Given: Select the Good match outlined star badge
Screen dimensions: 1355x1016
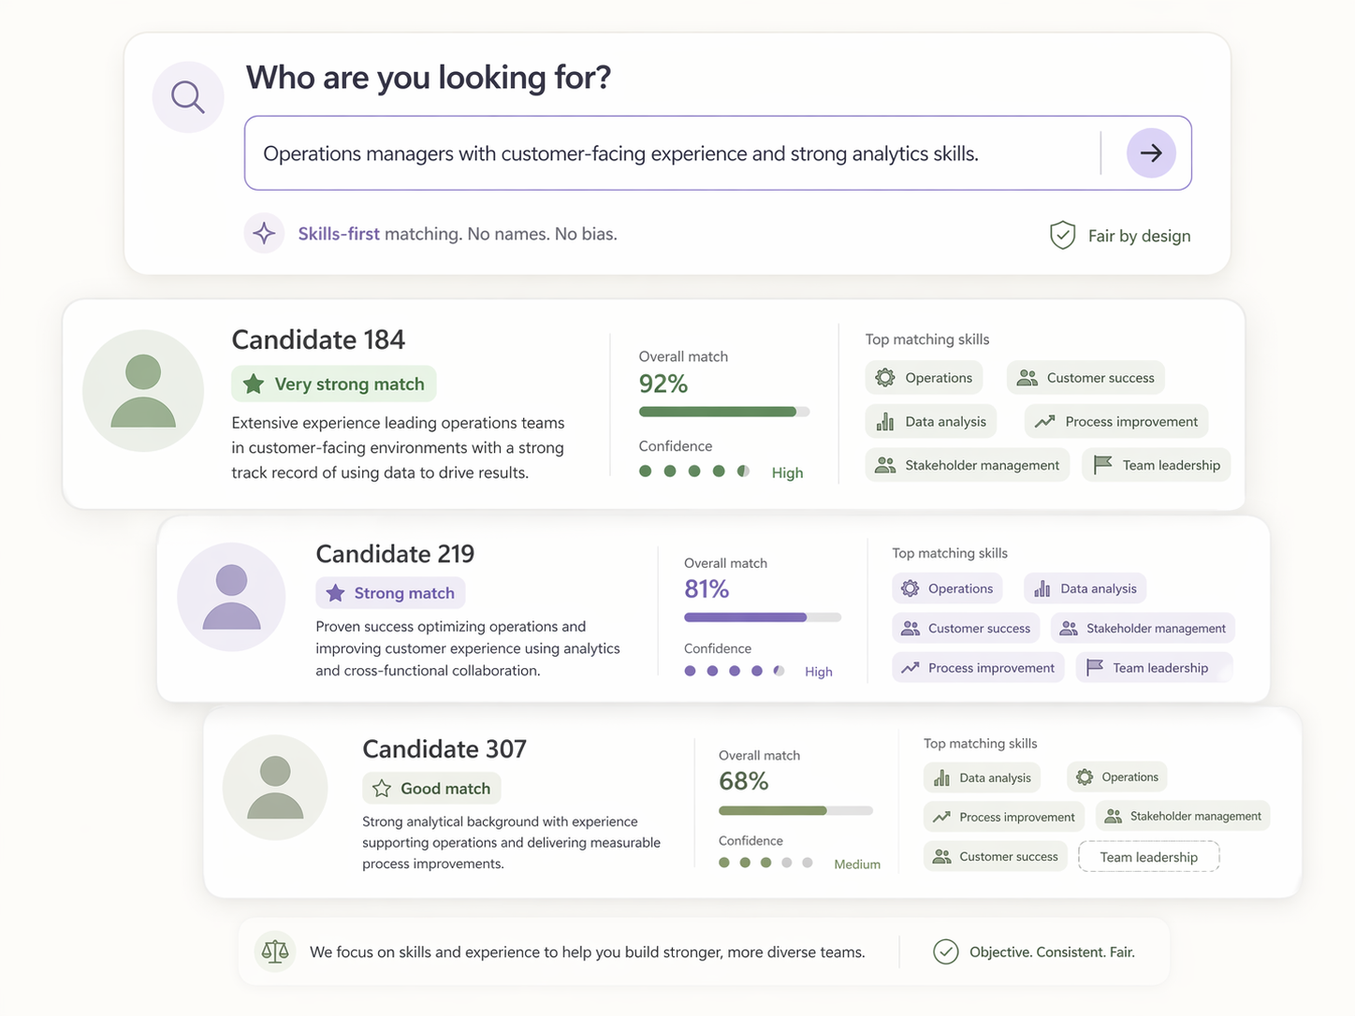Looking at the screenshot, I should [x=431, y=789].
